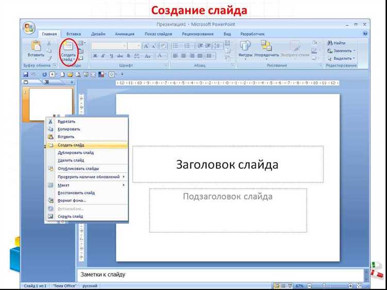Apply text shadow with the S icon
The width and height of the screenshot is (387, 290).
(x=128, y=56)
